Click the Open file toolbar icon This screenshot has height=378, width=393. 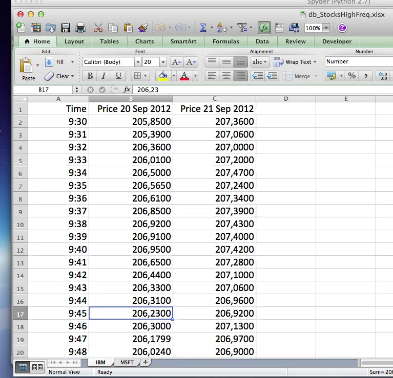[51, 28]
